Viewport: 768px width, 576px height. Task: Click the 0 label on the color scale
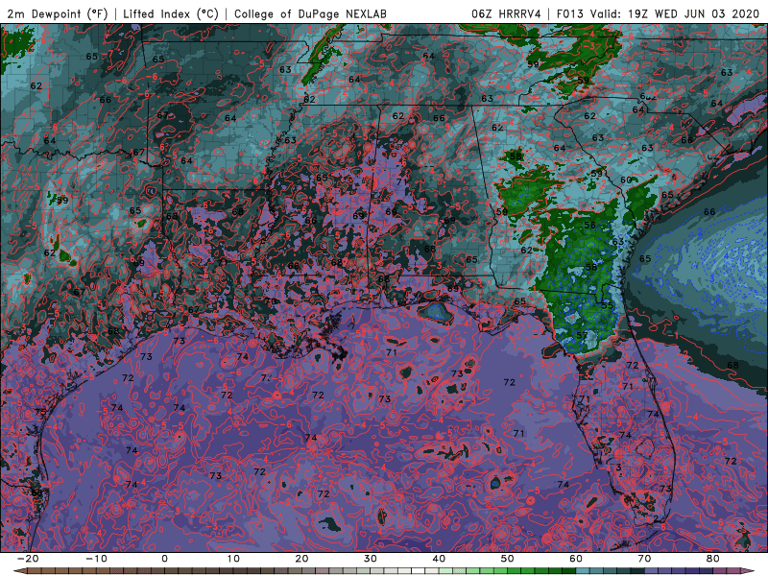[164, 559]
